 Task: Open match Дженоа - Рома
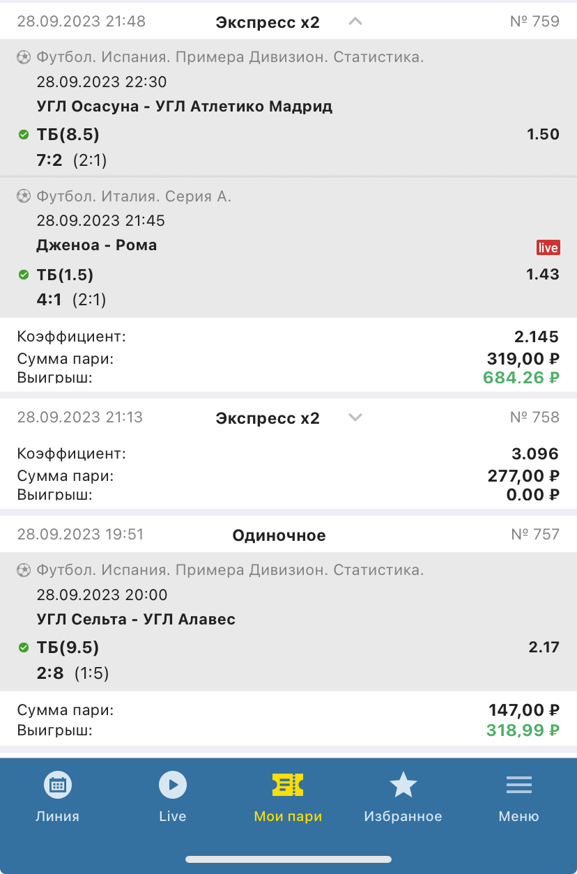(97, 245)
